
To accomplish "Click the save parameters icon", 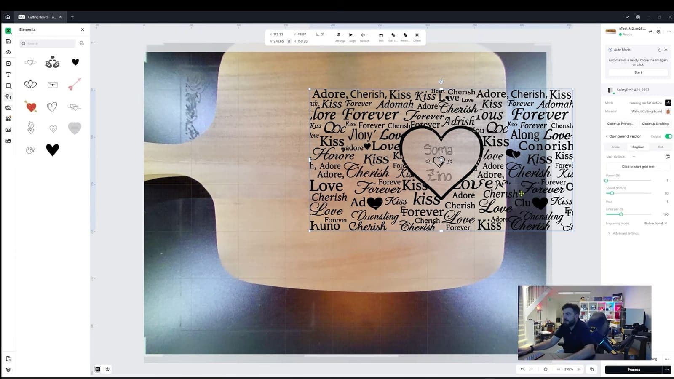I will (x=668, y=157).
